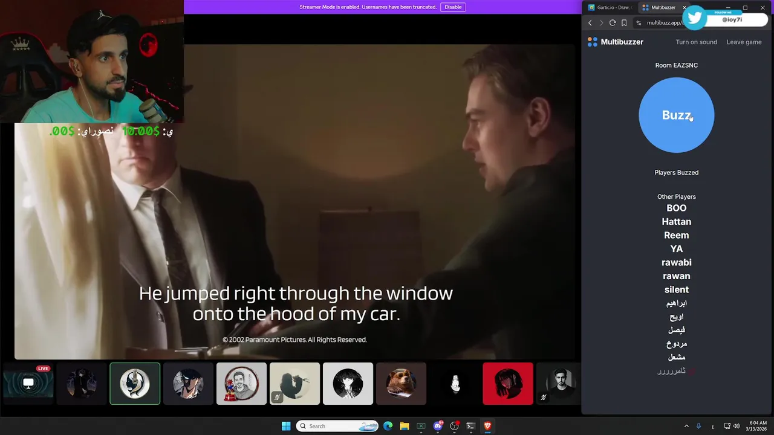
Task: Select the black-and-white anime girl avatar tile
Action: 348,384
